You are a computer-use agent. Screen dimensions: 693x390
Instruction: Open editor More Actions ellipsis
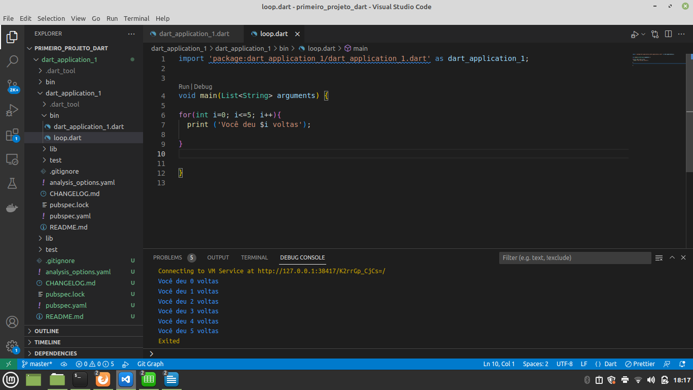pyautogui.click(x=682, y=34)
